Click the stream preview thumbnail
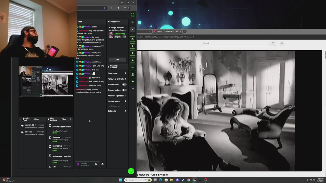This screenshot has width=326, height=183. coord(46,81)
